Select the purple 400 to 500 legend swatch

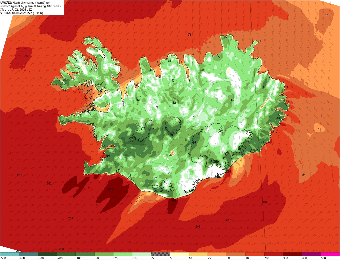[311, 254]
